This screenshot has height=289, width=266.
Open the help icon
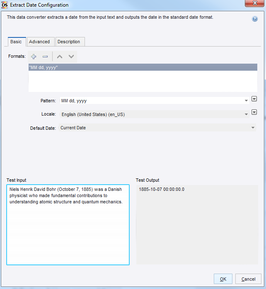(255, 19)
